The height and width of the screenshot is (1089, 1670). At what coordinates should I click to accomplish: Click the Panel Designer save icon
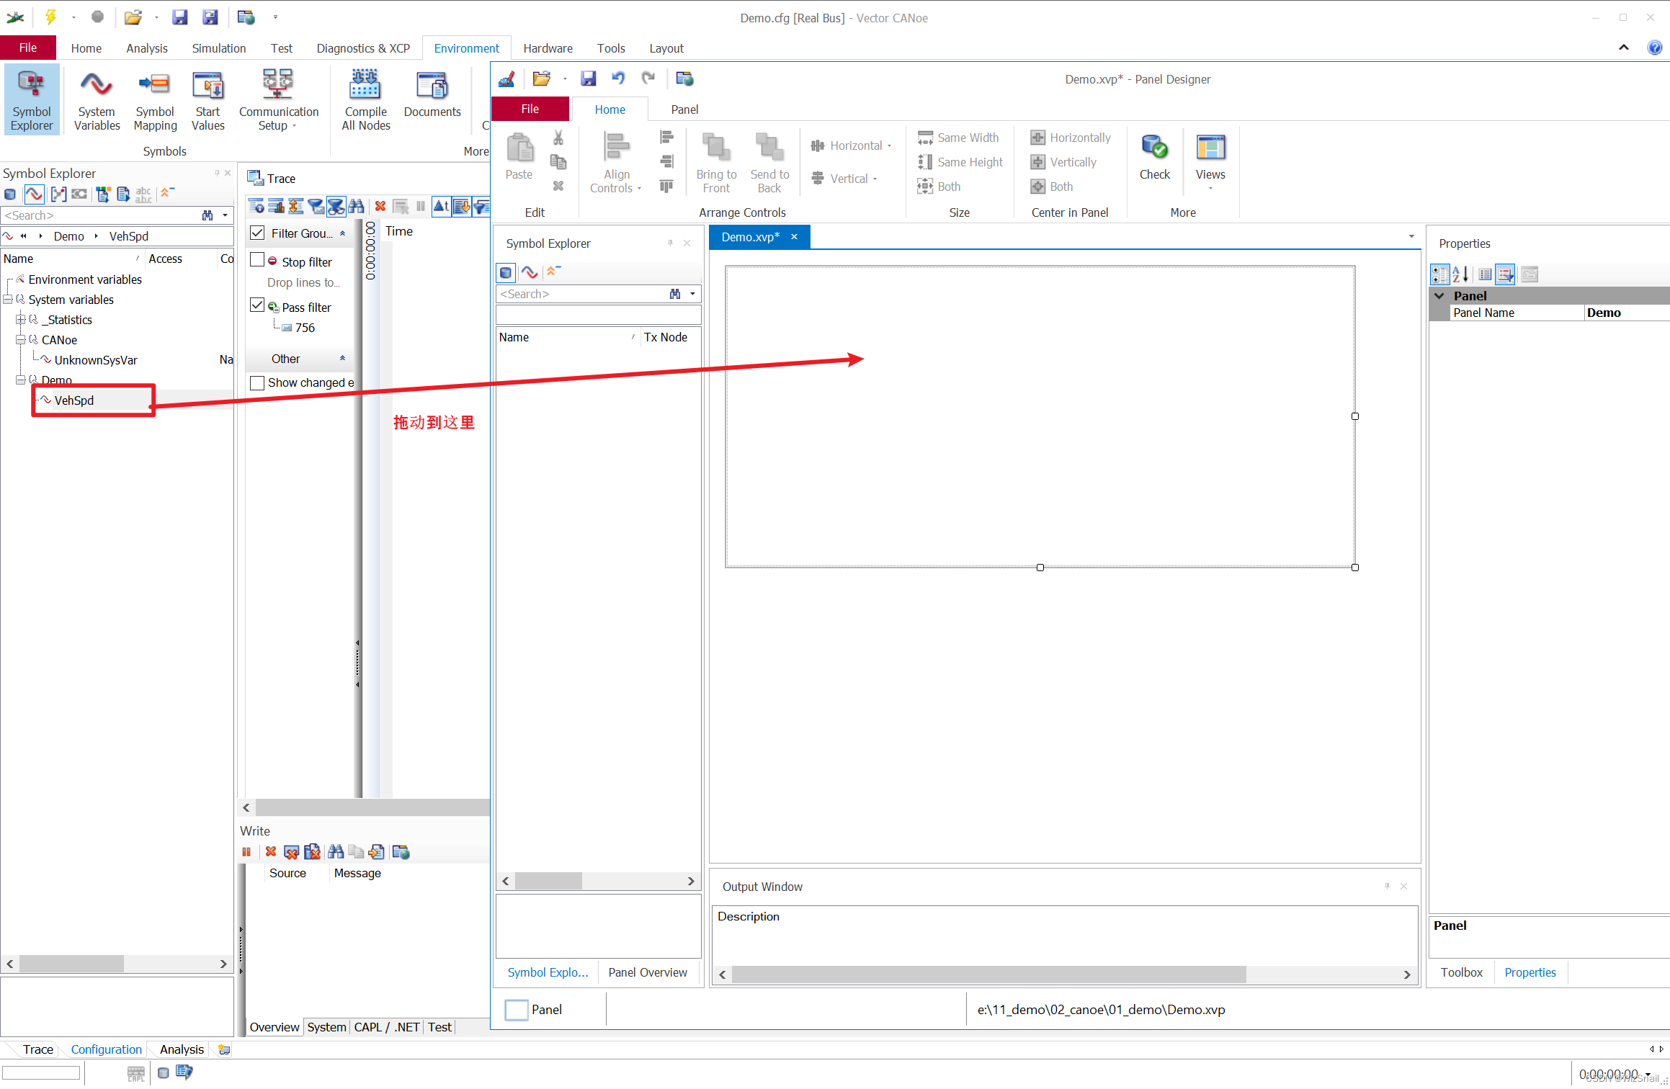(589, 79)
